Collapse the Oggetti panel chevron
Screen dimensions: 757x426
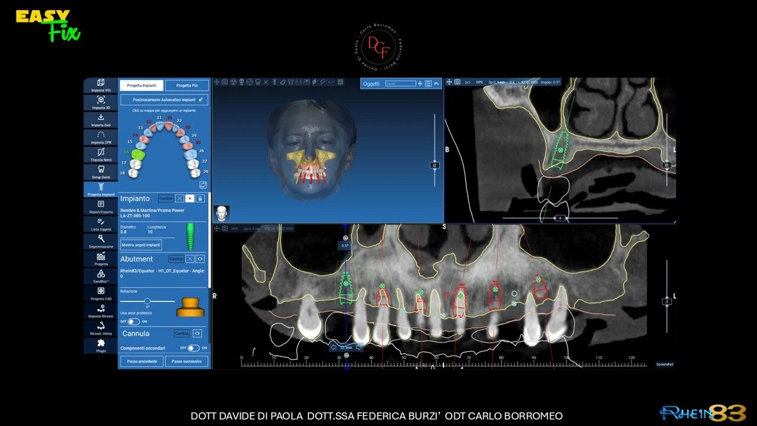pos(436,83)
